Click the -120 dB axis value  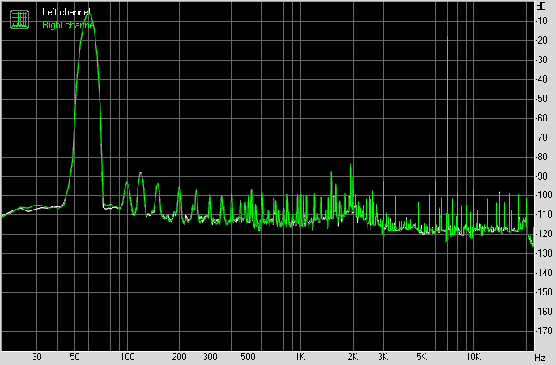(543, 234)
